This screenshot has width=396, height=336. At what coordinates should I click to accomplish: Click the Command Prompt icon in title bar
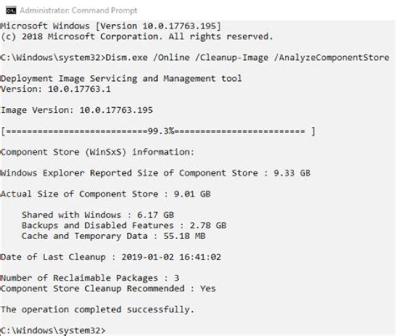(9, 10)
